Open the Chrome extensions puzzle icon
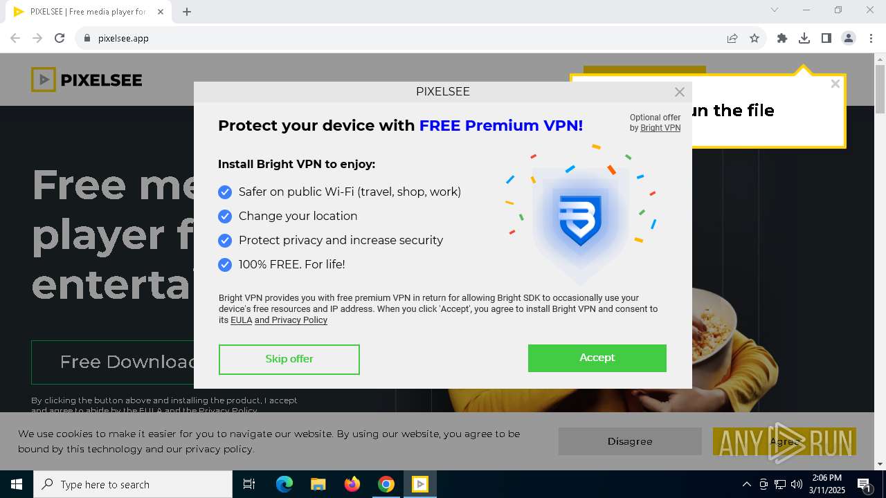Viewport: 886px width, 498px height. tap(782, 39)
